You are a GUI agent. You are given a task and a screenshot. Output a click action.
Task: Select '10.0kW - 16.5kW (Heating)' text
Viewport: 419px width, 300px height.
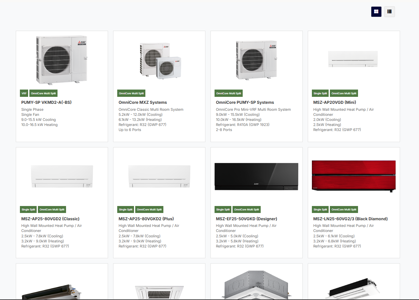coord(239,120)
